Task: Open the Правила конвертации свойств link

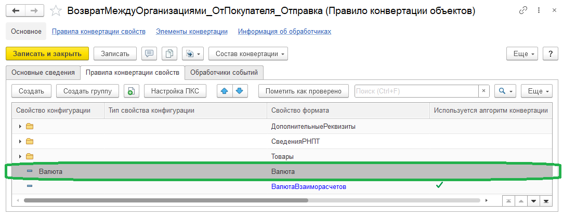Action: [x=99, y=32]
